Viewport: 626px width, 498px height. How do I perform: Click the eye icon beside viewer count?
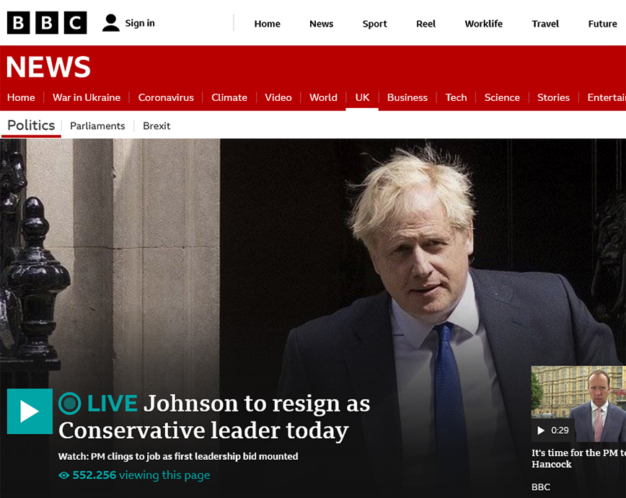[x=64, y=475]
